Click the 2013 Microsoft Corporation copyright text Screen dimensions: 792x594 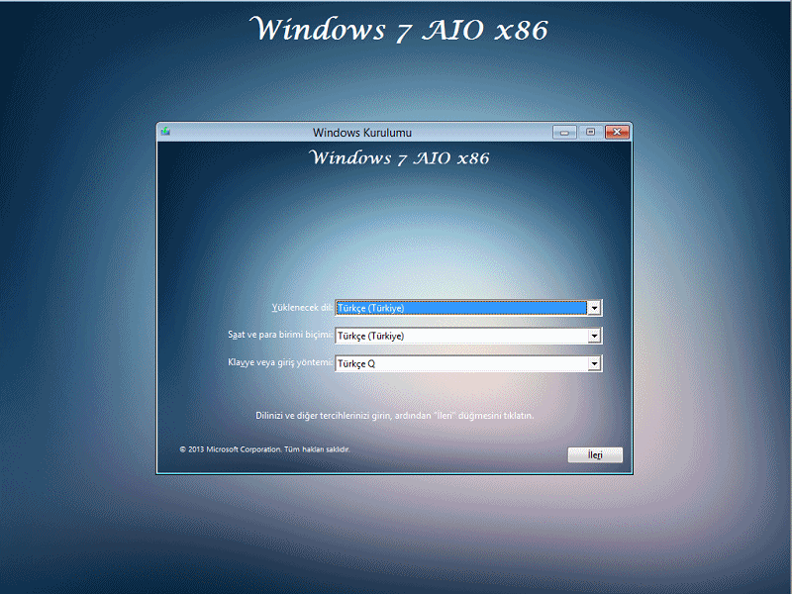(264, 449)
